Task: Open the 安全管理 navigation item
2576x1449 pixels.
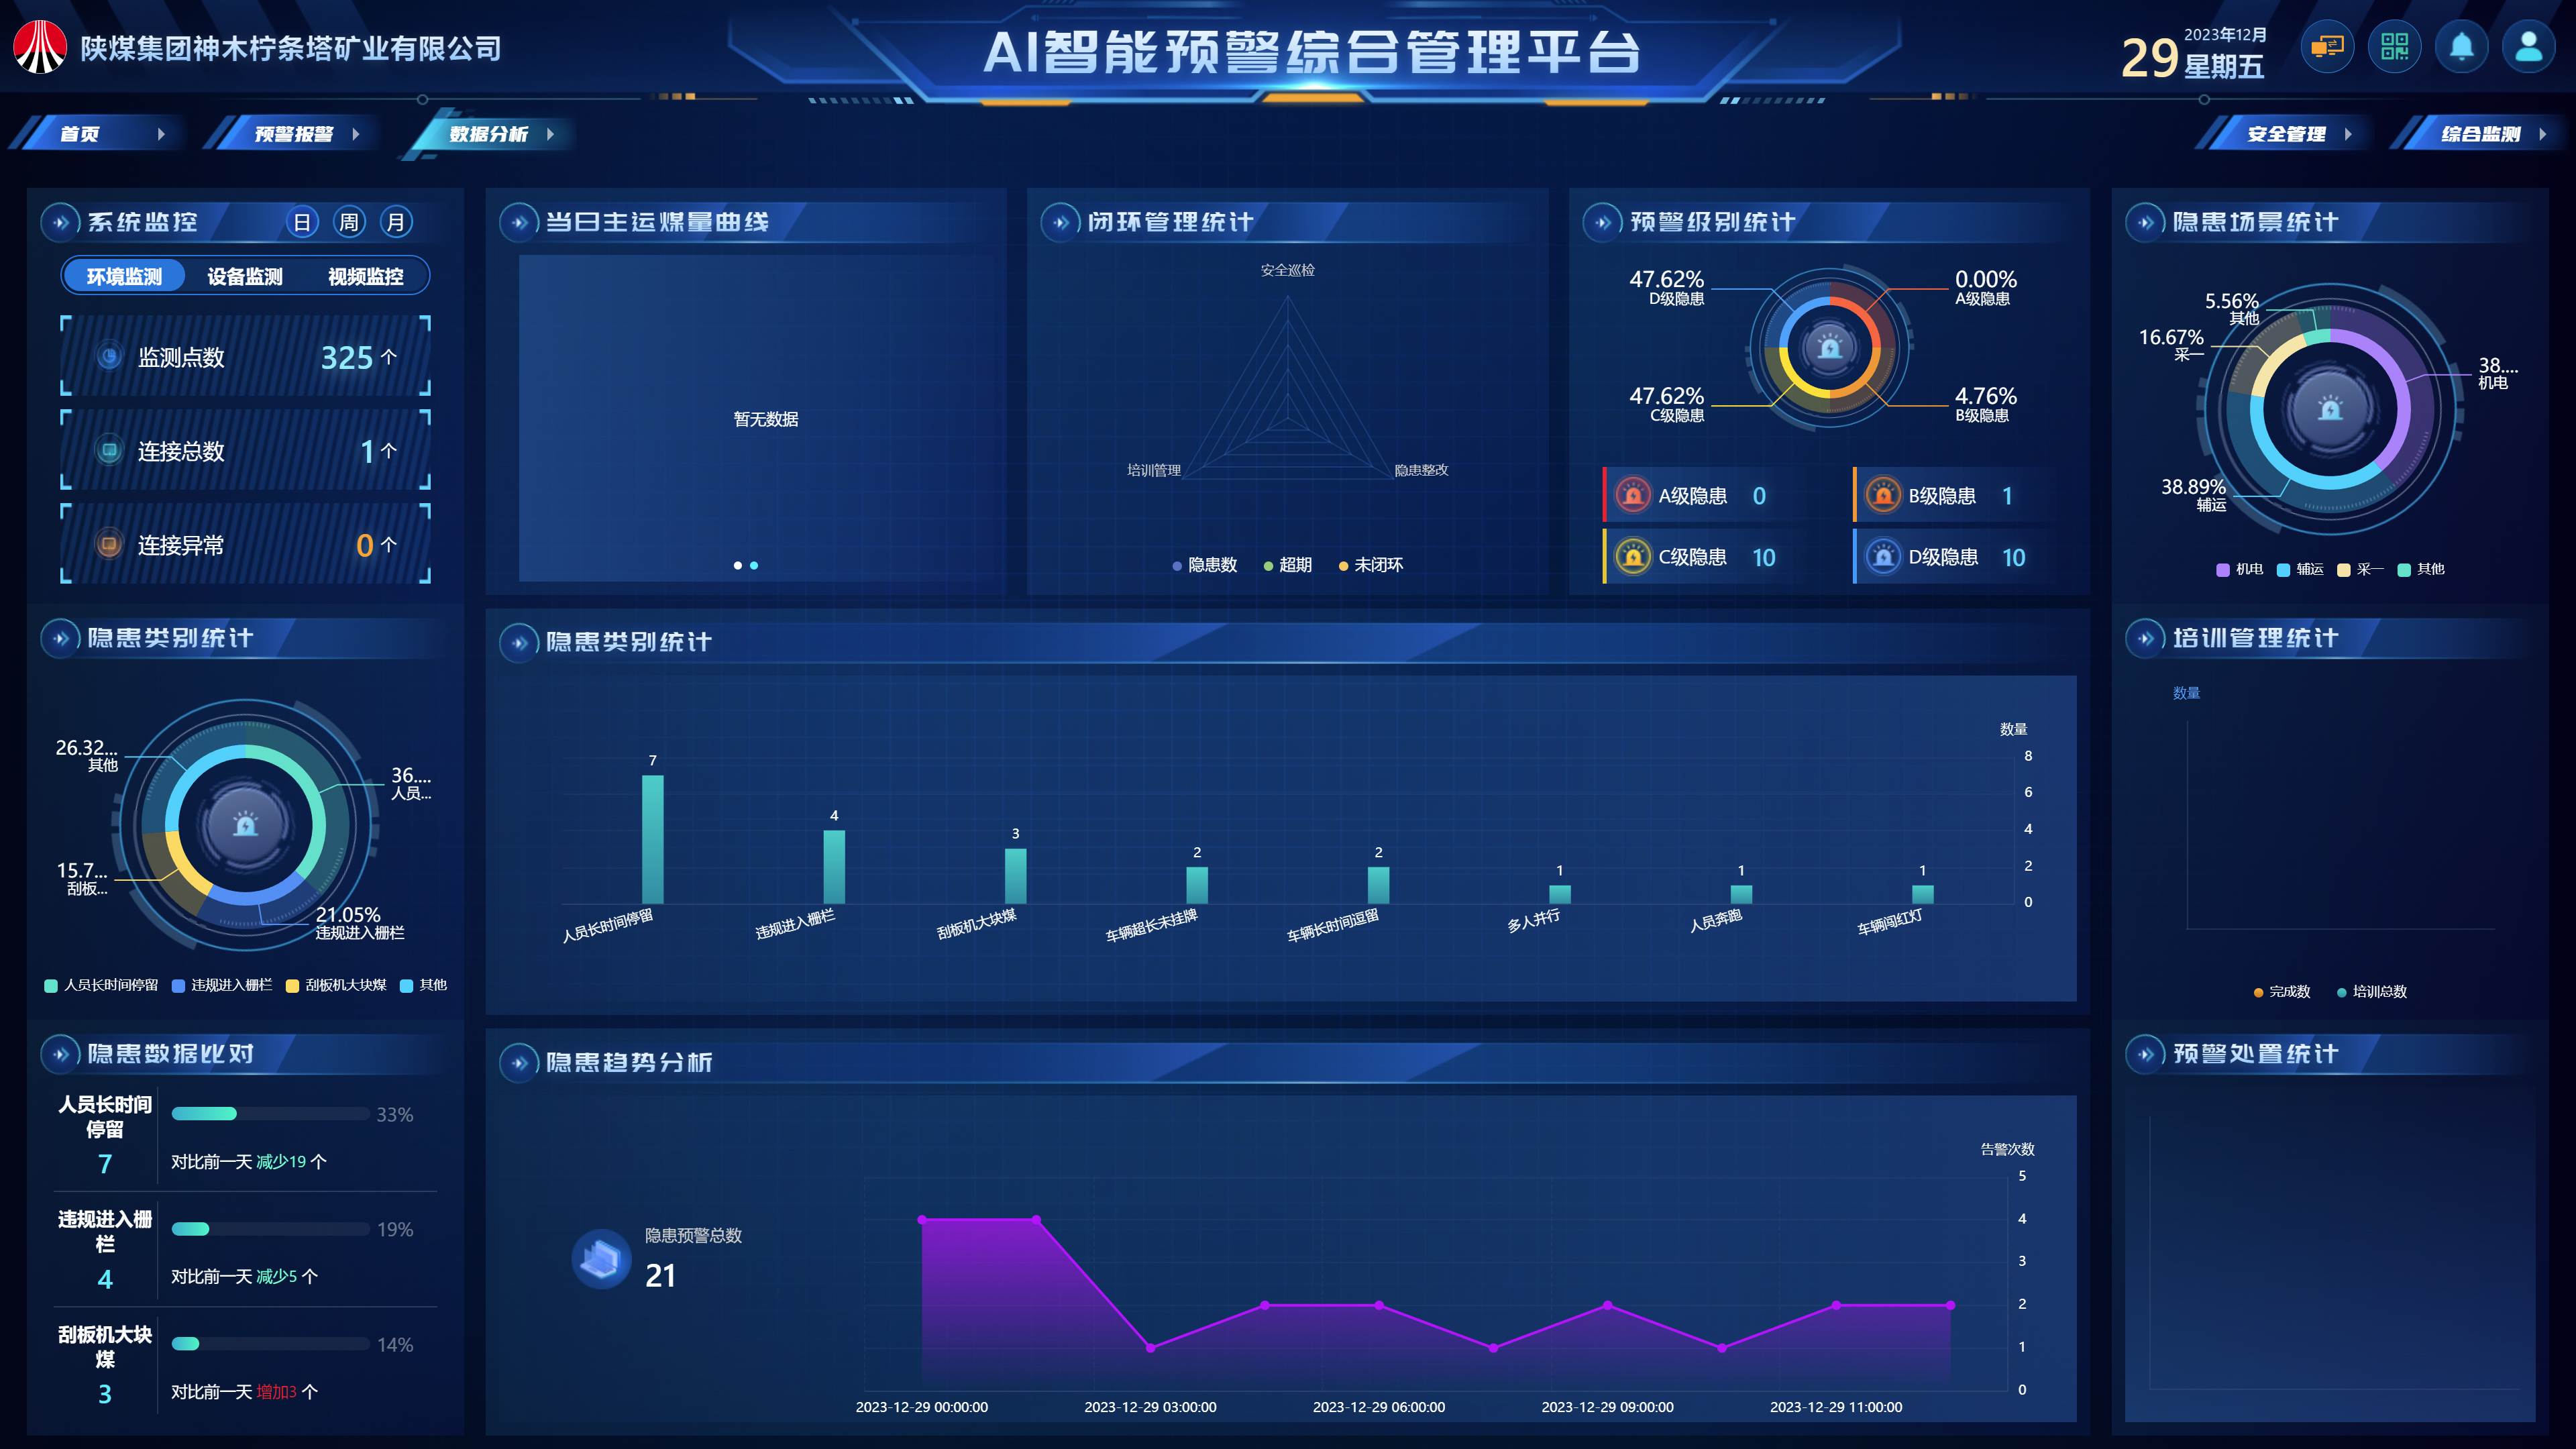Action: 2286,134
